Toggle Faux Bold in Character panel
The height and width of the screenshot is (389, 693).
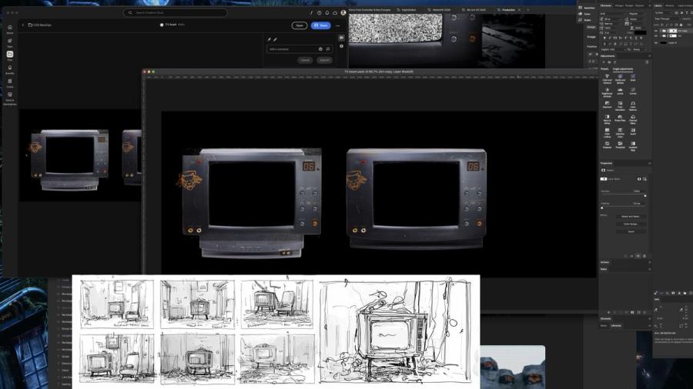point(604,38)
